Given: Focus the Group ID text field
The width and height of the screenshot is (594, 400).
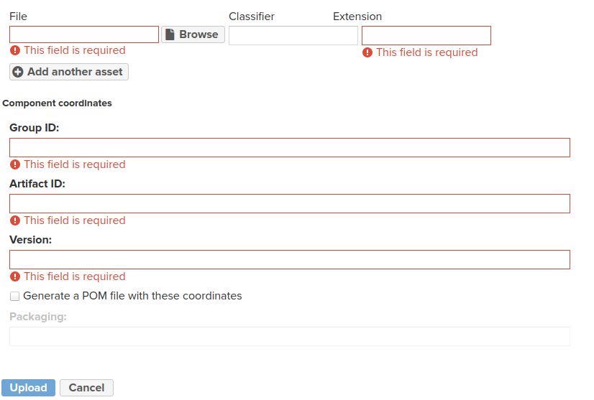Looking at the screenshot, I should click(x=289, y=147).
